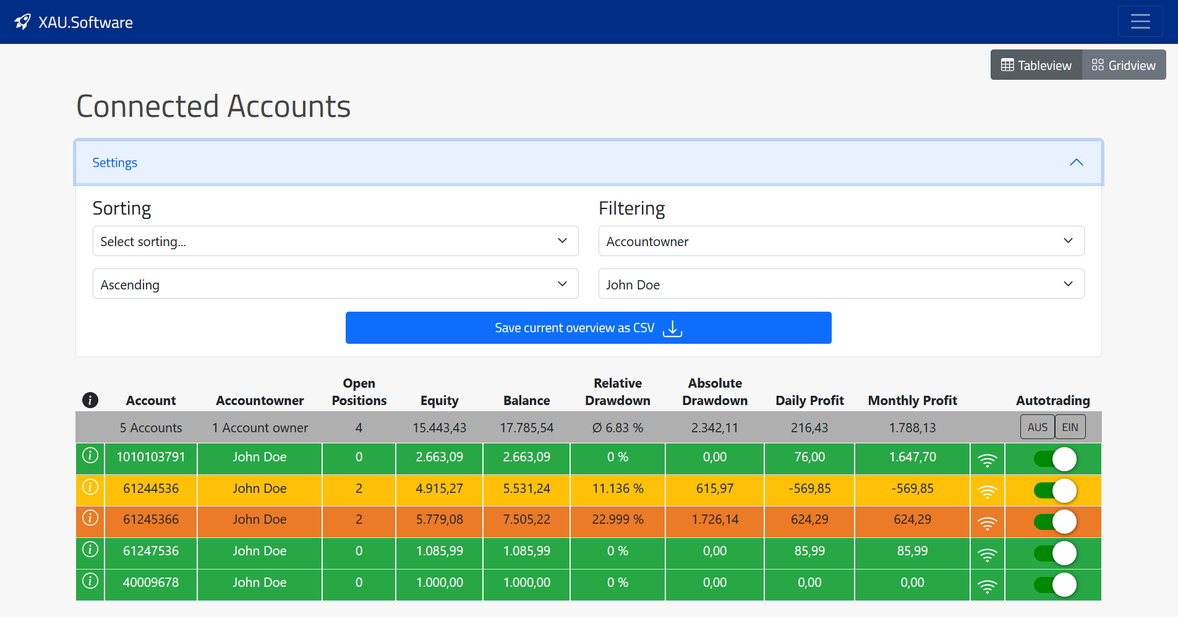
Task: Click the 1 Account owner summary cell
Action: pyautogui.click(x=260, y=428)
